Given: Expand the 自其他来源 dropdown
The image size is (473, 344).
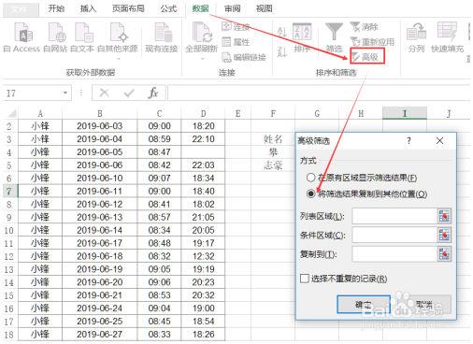Looking at the screenshot, I should coord(118,59).
